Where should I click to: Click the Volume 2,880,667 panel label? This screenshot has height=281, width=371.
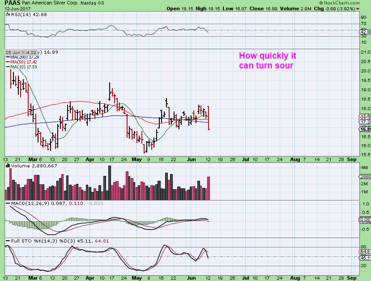[x=34, y=166]
